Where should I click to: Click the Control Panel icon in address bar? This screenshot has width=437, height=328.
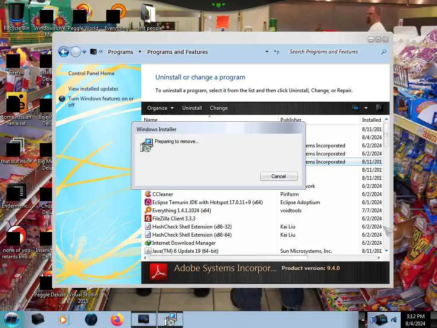[x=93, y=52]
